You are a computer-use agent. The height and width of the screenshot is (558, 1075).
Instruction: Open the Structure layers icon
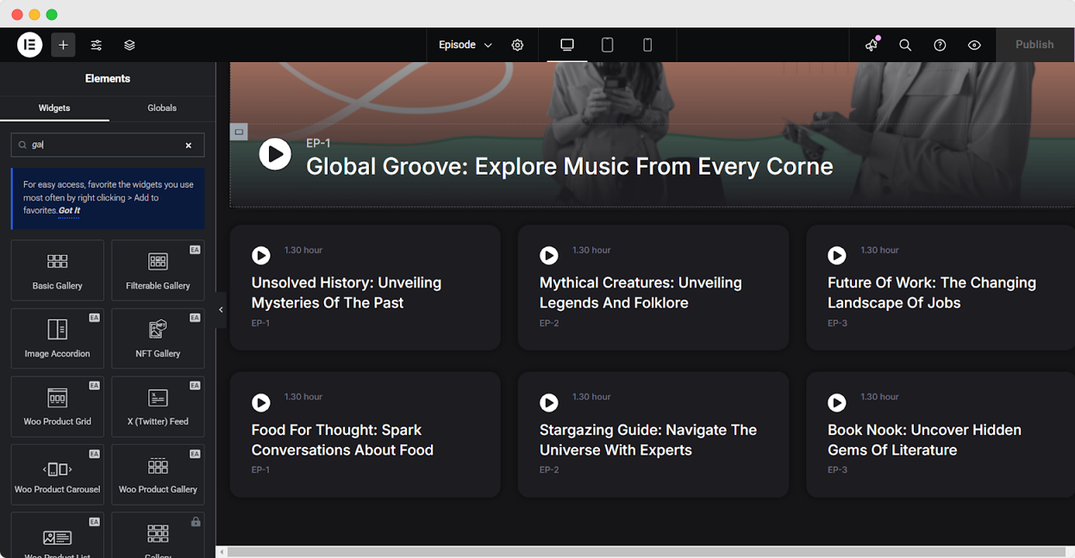click(129, 45)
